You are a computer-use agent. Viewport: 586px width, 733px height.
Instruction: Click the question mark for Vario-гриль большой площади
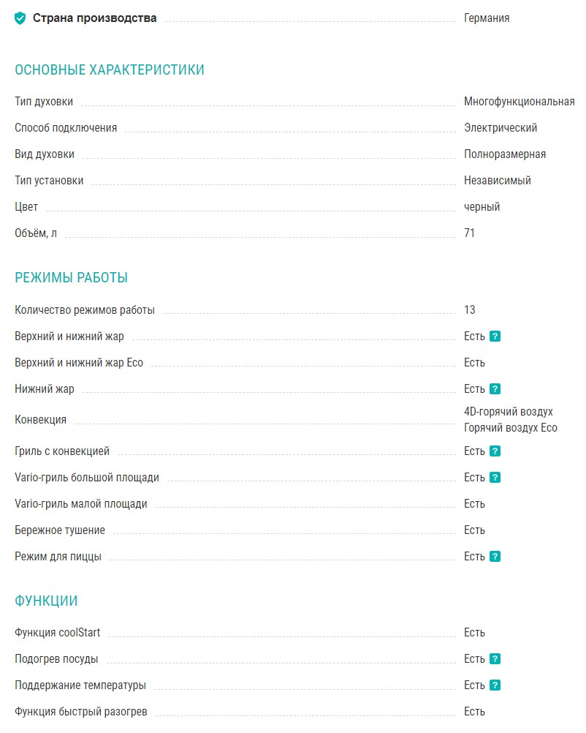coord(495,478)
